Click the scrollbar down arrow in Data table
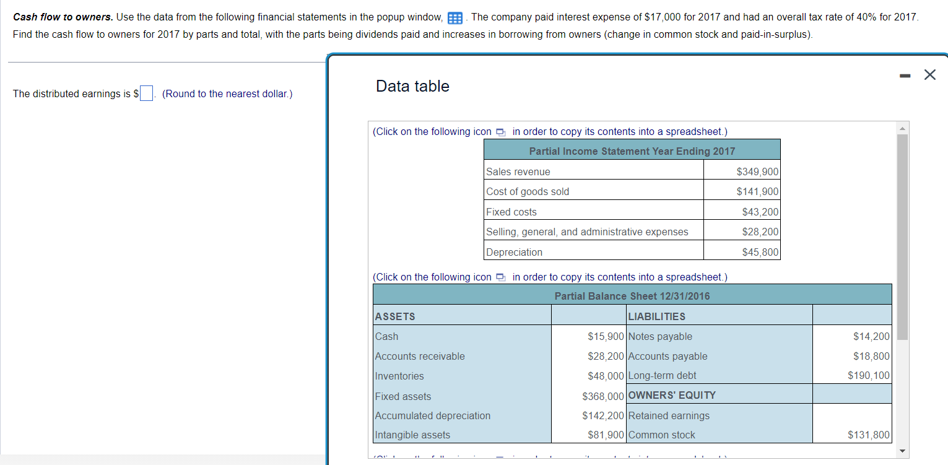Viewport: 948px width, 465px height. click(902, 450)
